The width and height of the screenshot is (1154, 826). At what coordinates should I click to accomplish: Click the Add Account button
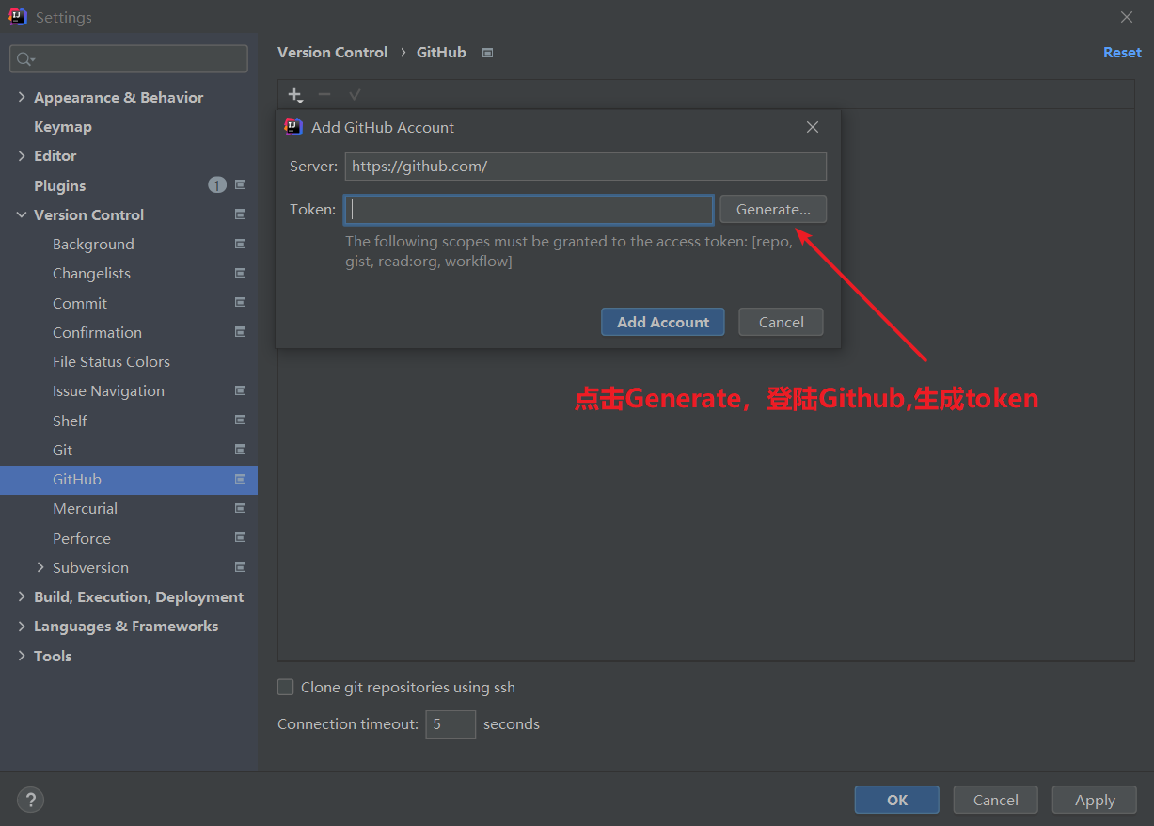(662, 322)
